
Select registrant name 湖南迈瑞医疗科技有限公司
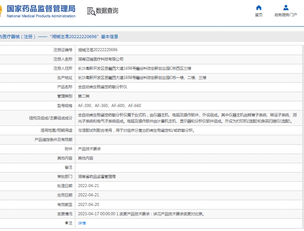pyautogui.click(x=101, y=59)
